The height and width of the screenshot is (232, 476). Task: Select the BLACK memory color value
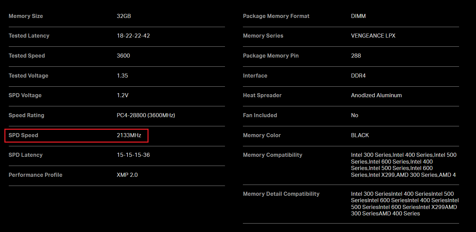[x=360, y=135]
